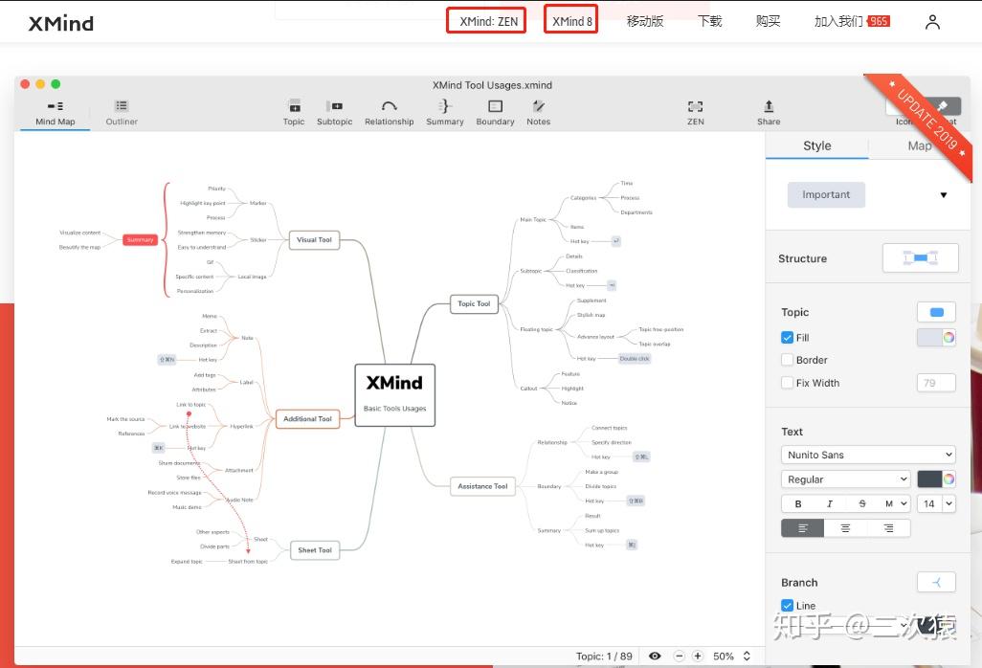982x668 pixels.
Task: Pick the topic shape
Action: tap(936, 312)
